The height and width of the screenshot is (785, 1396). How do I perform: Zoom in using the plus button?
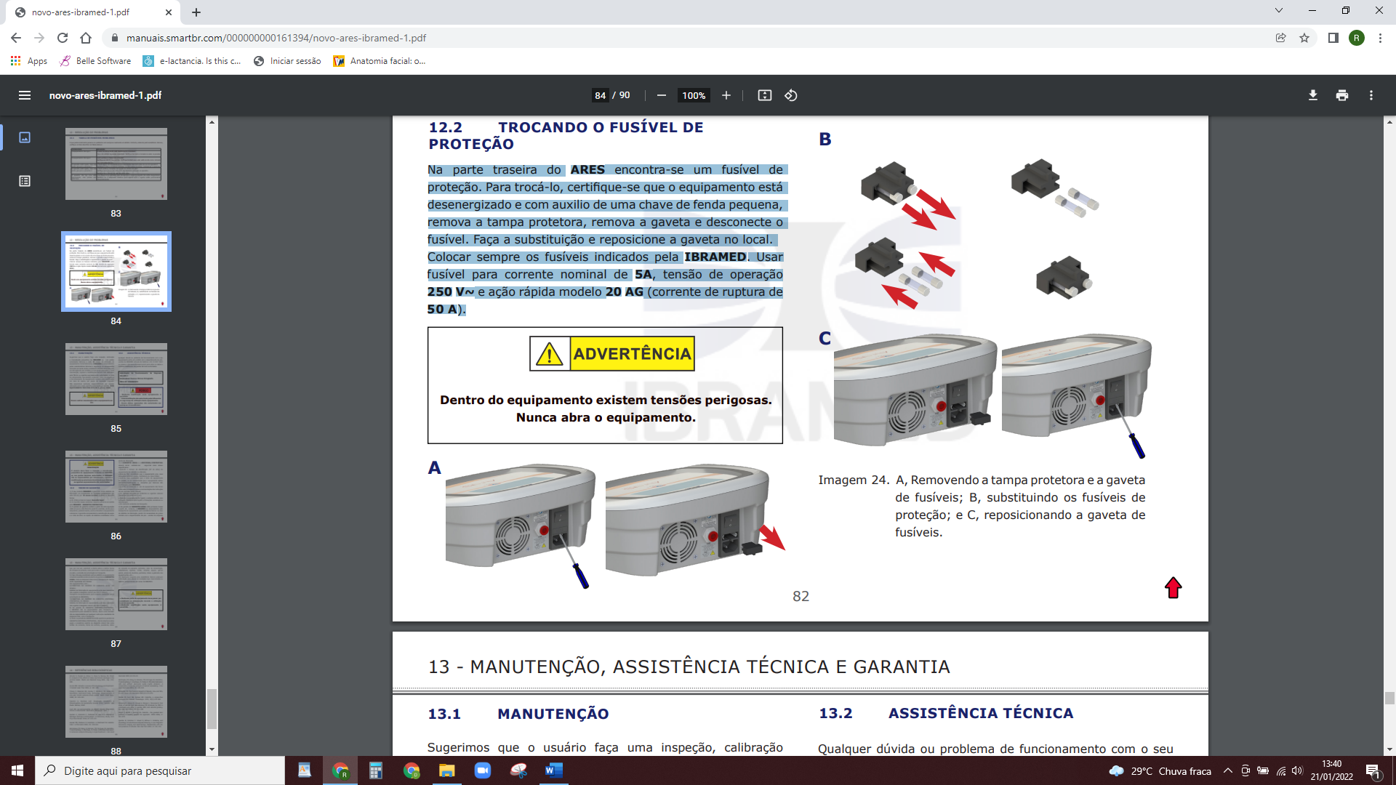click(726, 95)
